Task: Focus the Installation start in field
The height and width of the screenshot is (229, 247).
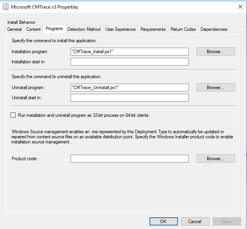Action: click(x=130, y=62)
